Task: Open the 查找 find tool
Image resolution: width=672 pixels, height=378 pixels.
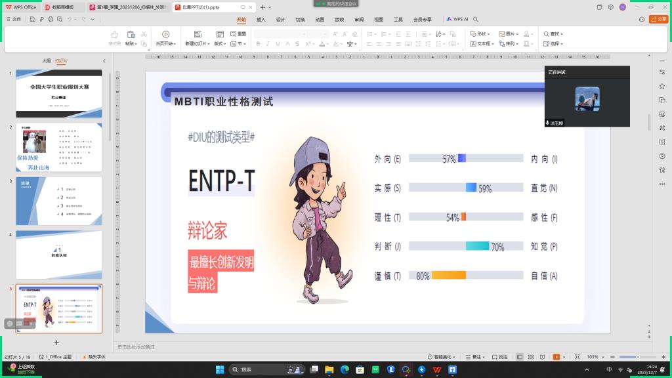Action: pyautogui.click(x=552, y=34)
